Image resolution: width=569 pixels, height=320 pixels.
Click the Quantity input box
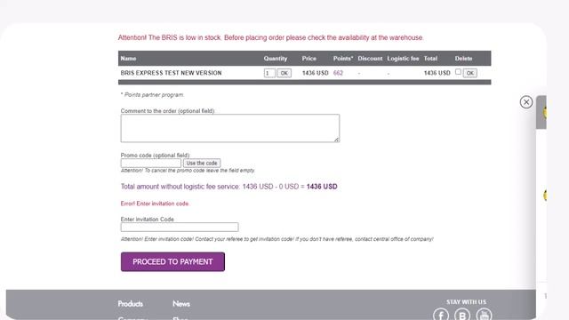click(x=269, y=73)
